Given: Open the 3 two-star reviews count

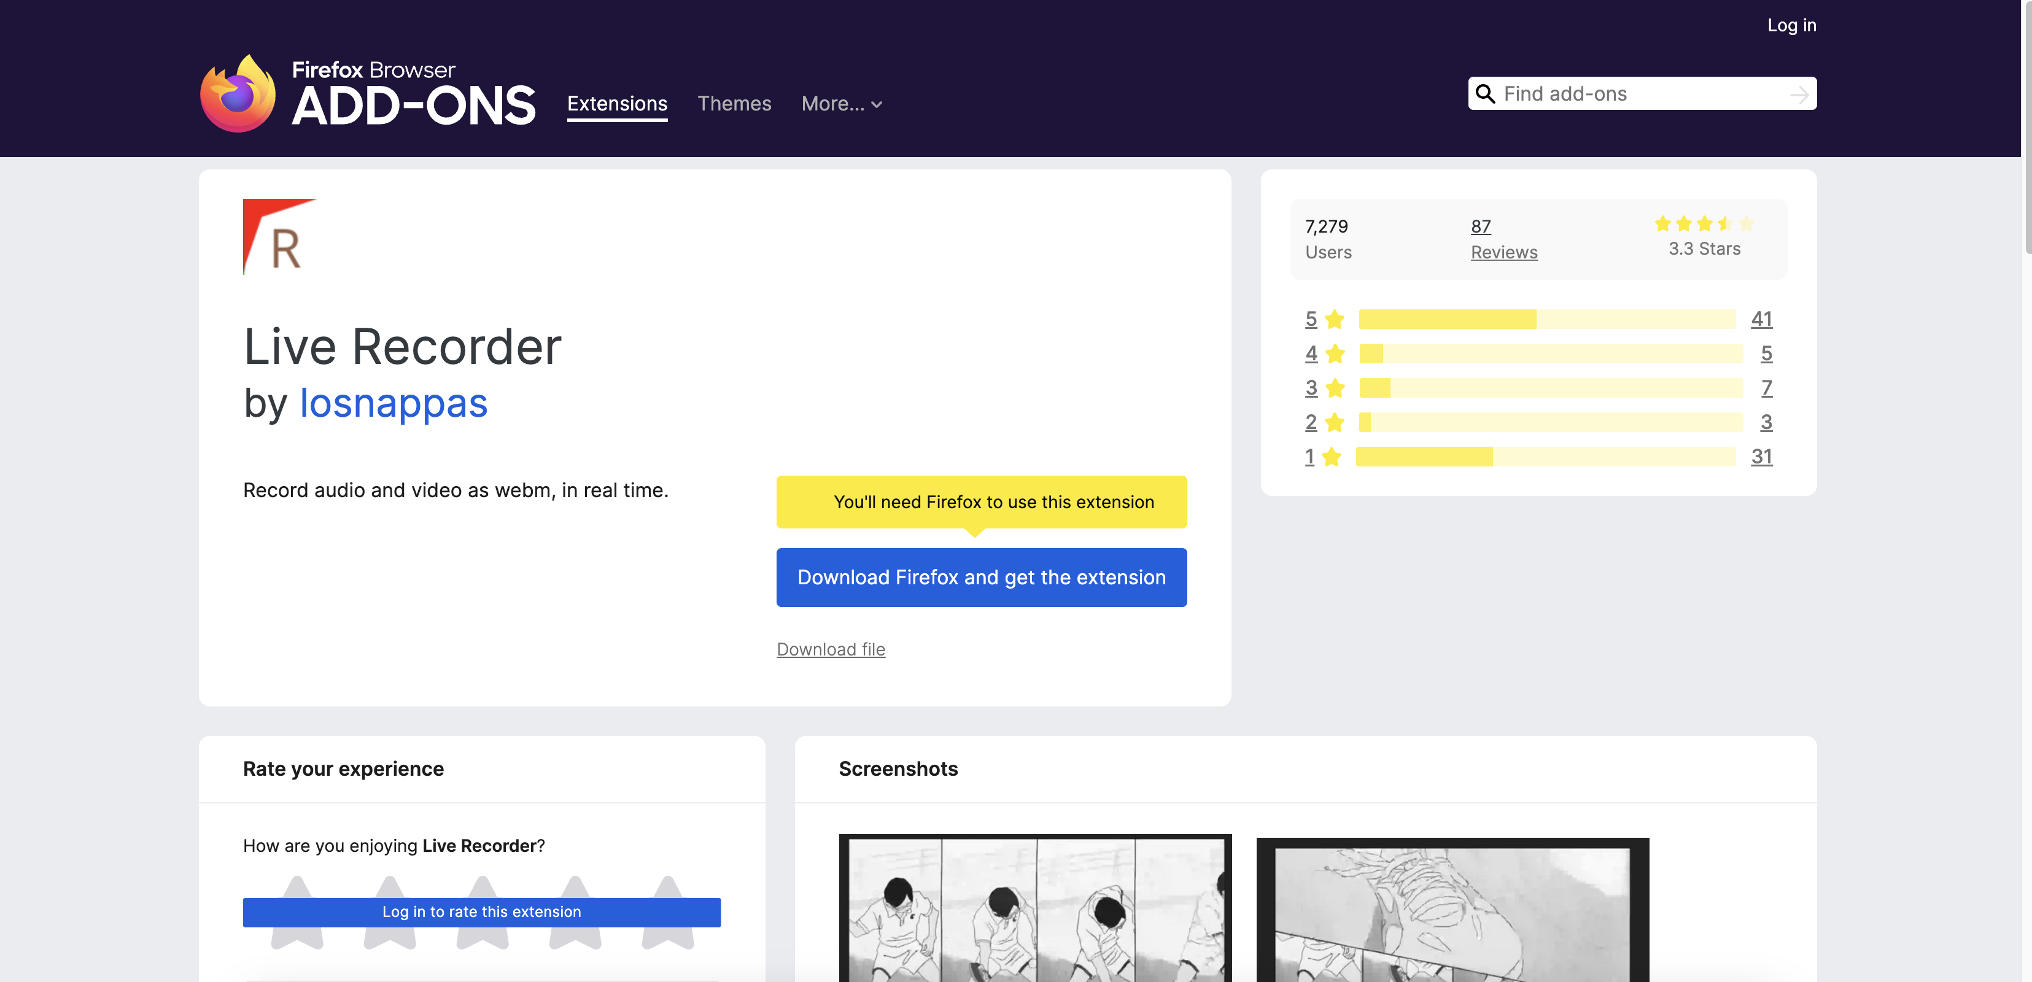Looking at the screenshot, I should tap(1766, 422).
